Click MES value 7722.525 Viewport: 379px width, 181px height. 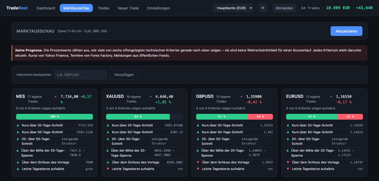86,125
